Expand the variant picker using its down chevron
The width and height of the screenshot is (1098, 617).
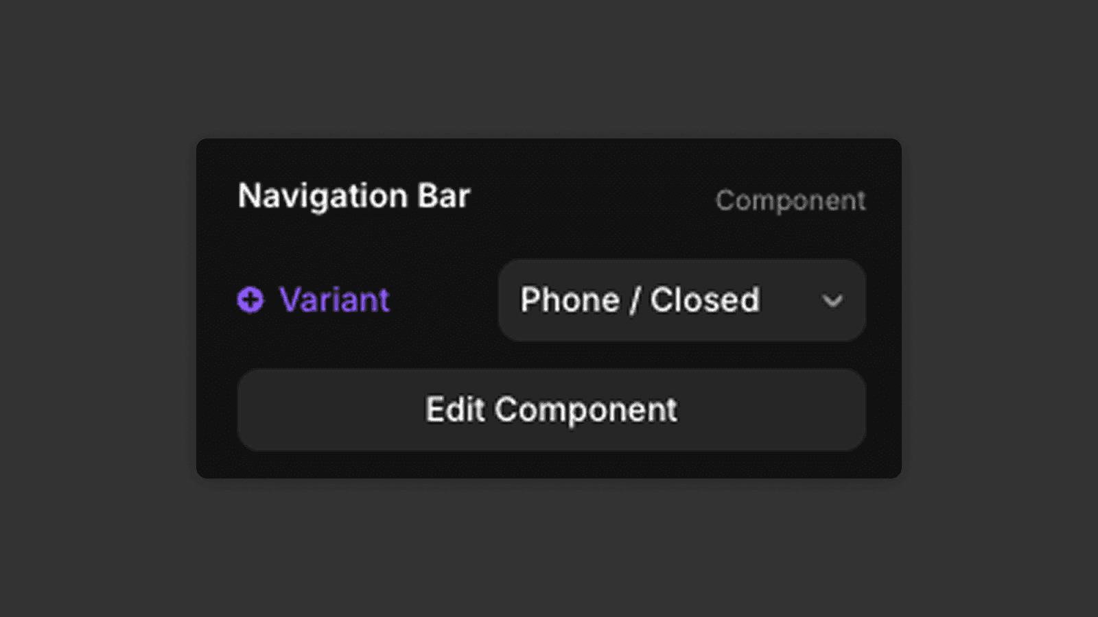[x=832, y=301]
